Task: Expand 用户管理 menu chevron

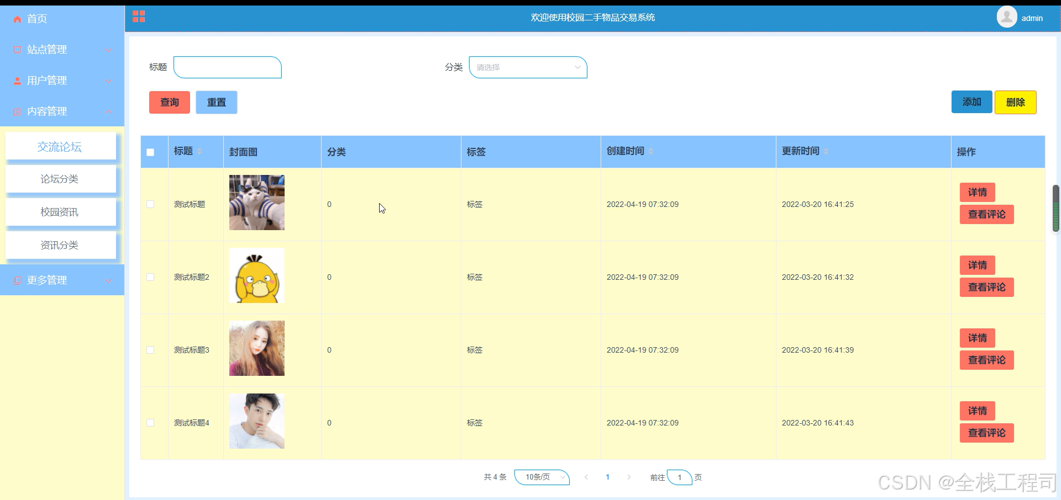Action: [x=108, y=81]
